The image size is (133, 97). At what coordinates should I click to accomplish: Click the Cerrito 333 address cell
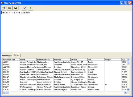(79, 89)
